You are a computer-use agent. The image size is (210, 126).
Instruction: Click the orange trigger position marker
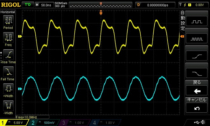click(x=101, y=13)
